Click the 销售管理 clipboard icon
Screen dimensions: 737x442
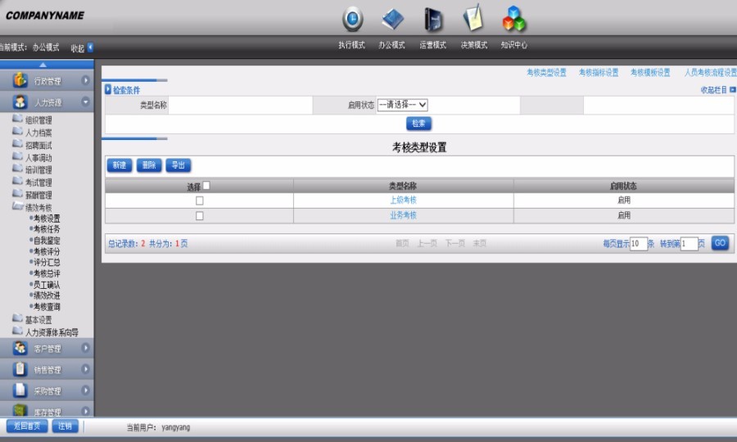tap(20, 369)
